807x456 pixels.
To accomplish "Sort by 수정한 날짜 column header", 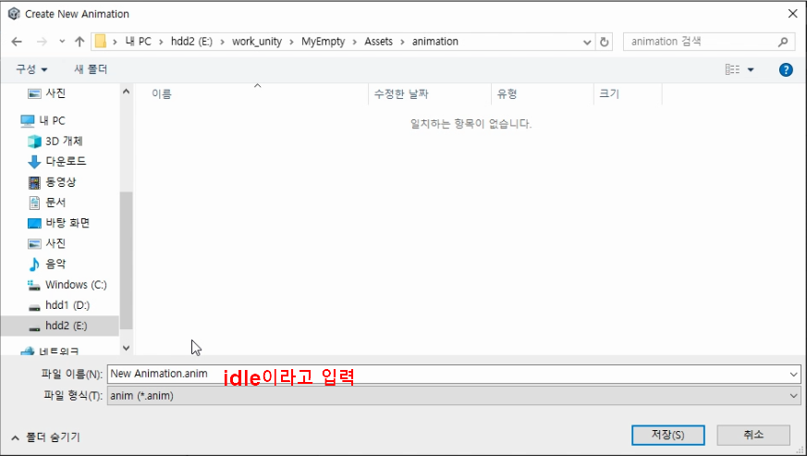I will pos(400,94).
